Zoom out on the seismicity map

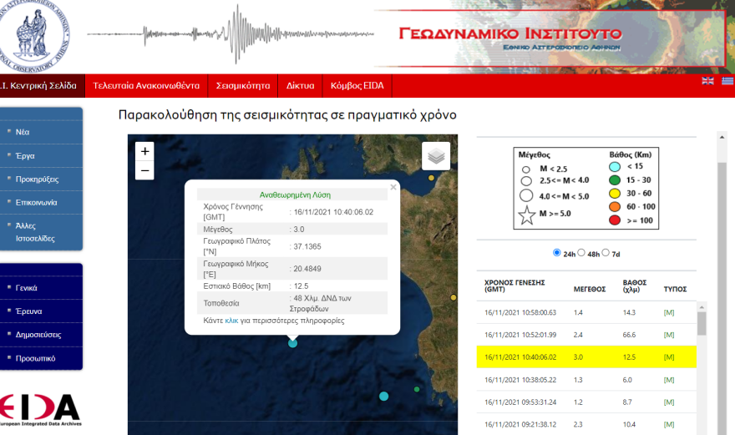point(144,170)
